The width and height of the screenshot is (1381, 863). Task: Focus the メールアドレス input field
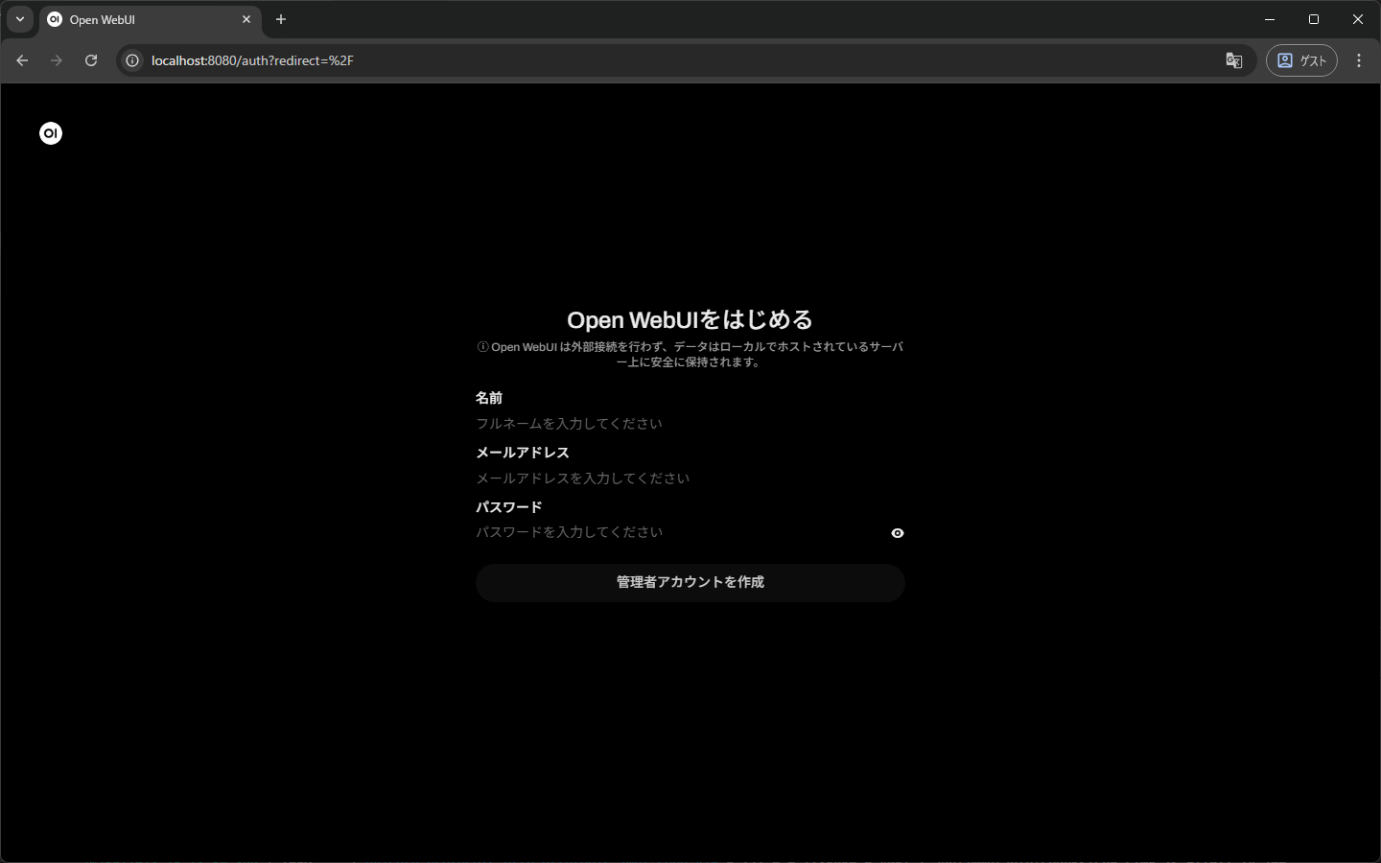690,478
